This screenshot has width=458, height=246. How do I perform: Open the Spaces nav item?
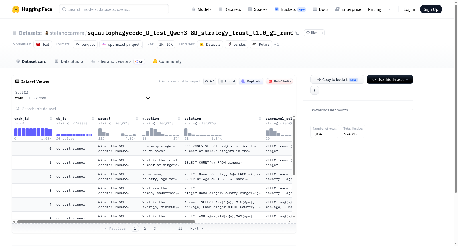258,9
